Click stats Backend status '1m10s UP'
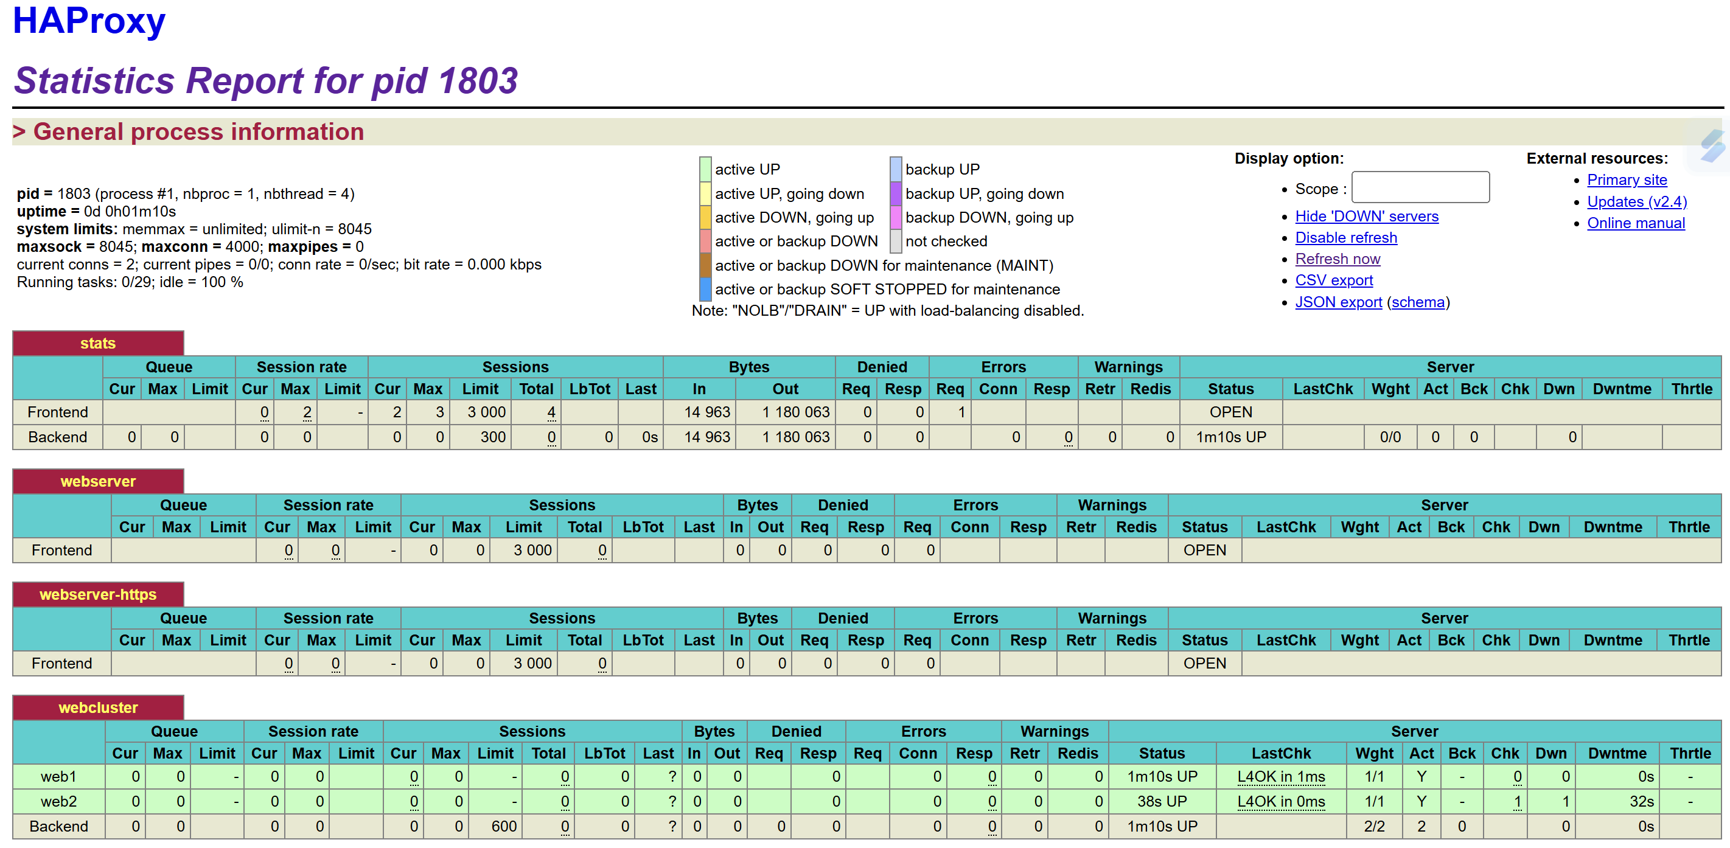Viewport: 1730px width, 848px height. (x=1230, y=437)
